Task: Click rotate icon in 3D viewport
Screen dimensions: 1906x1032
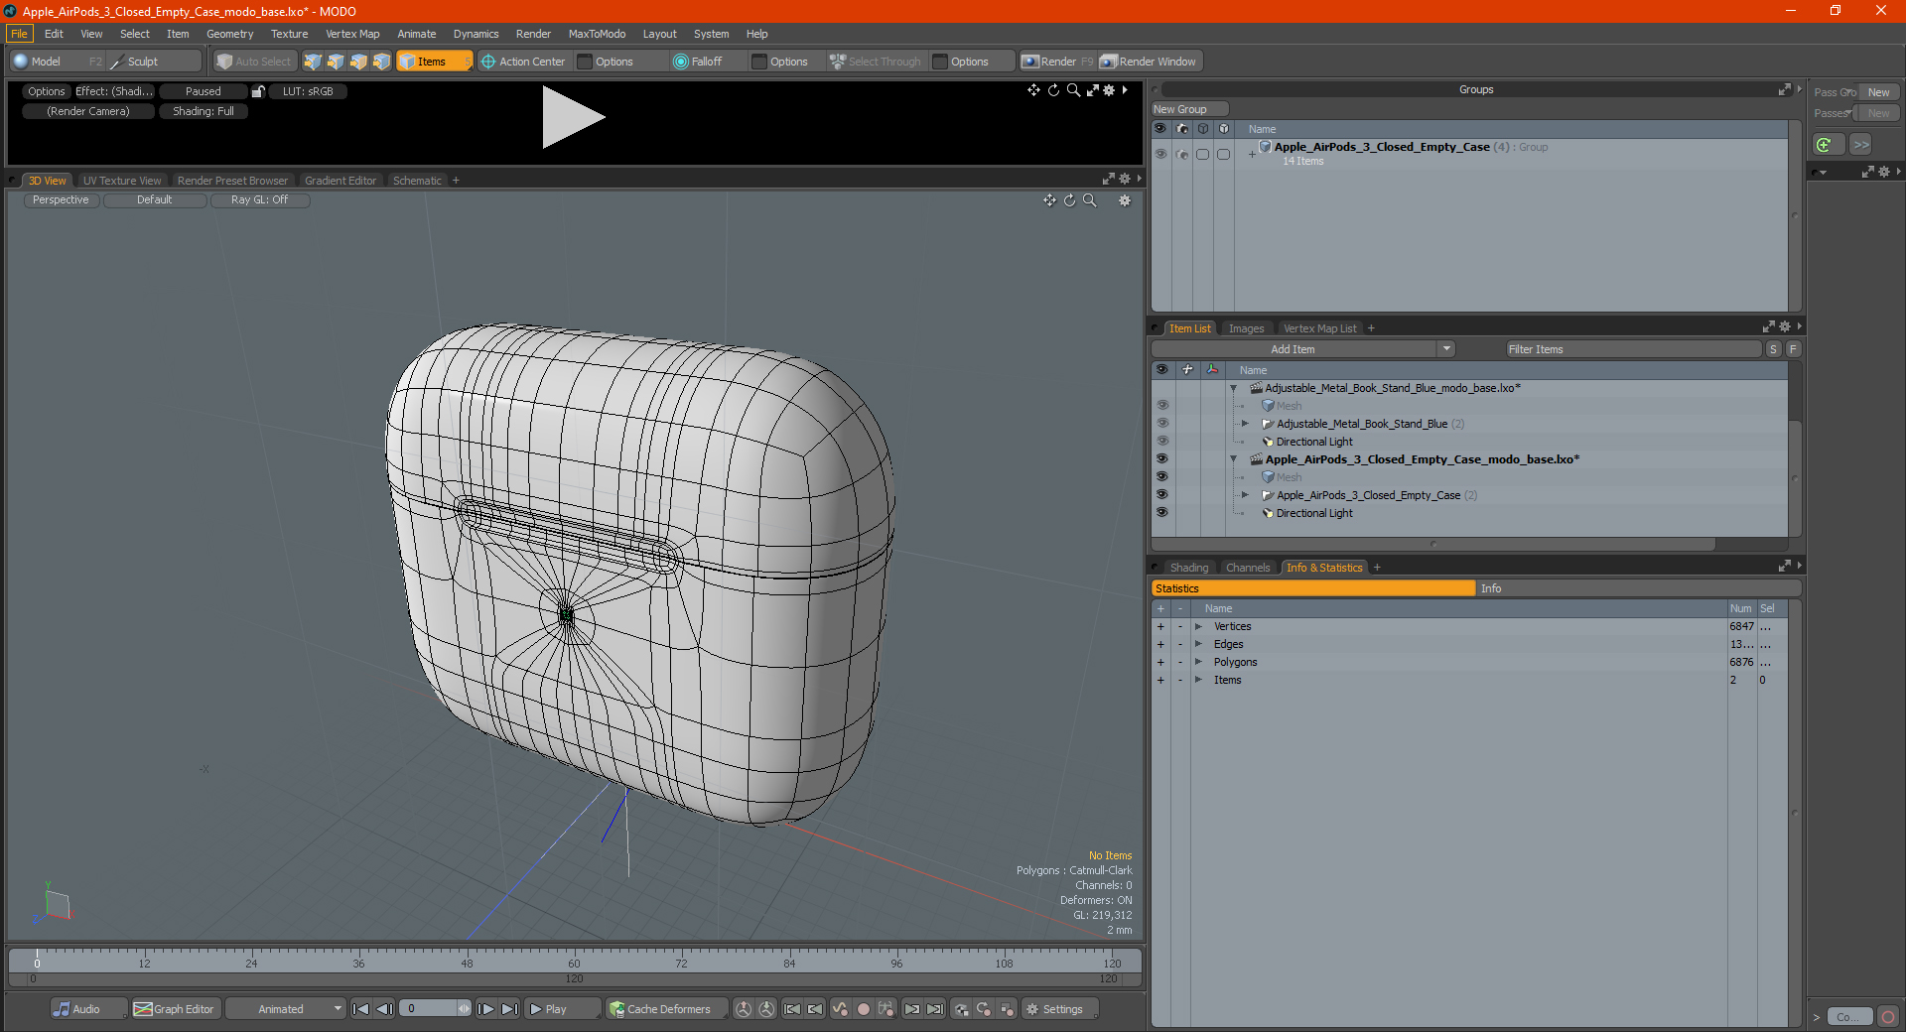Action: [x=1070, y=200]
